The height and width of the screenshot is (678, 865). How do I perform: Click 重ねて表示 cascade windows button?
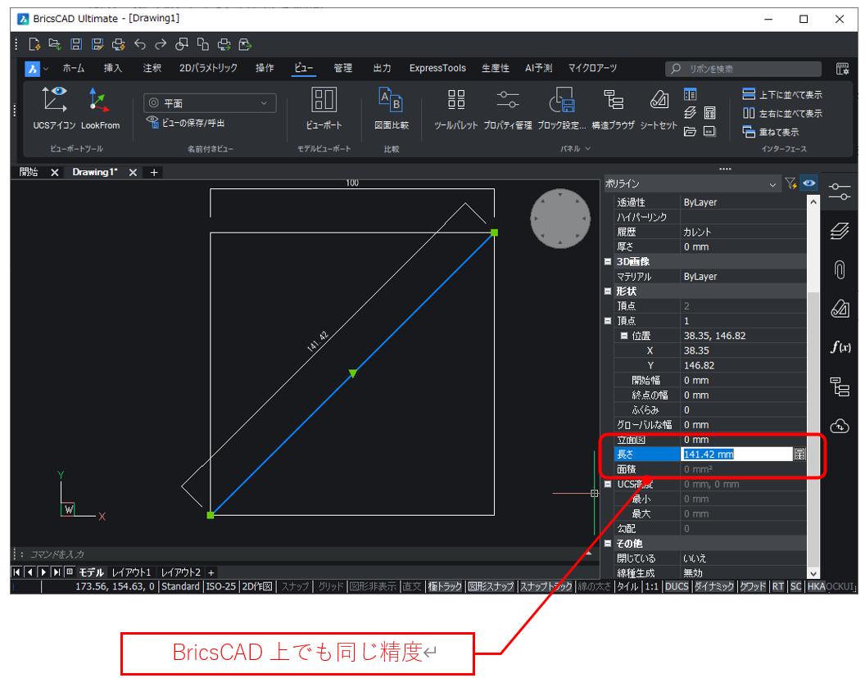point(771,132)
